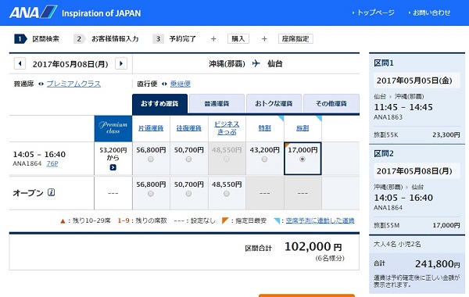Open 旅割 fare description link
Viewport: 469px width, 297px height.
tap(303, 128)
